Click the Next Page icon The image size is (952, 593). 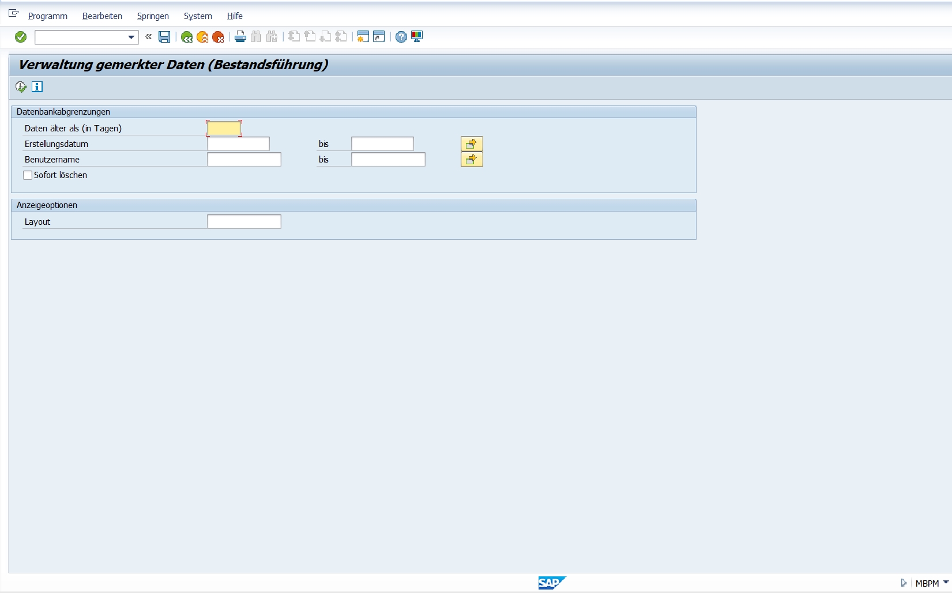[325, 37]
